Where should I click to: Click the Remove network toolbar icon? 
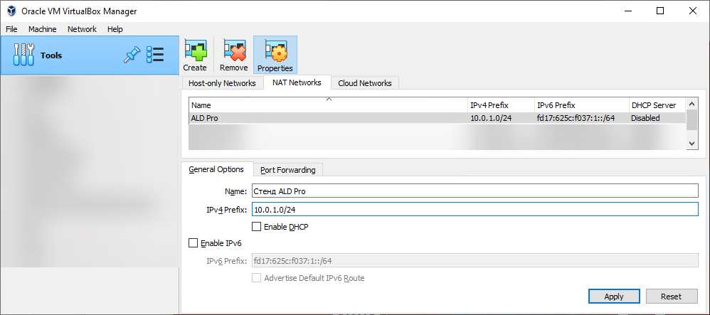click(233, 55)
